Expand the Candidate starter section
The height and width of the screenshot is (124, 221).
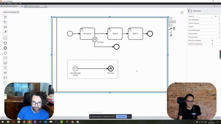[x=204, y=30]
